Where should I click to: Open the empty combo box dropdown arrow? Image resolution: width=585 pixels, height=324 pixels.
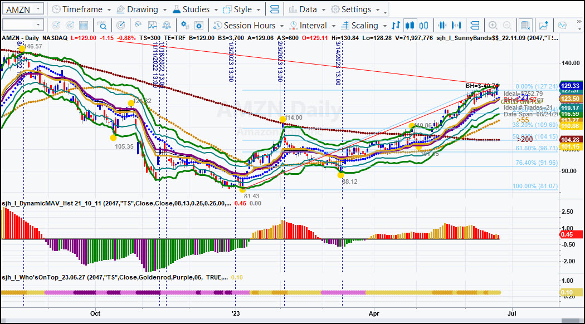coord(38,25)
